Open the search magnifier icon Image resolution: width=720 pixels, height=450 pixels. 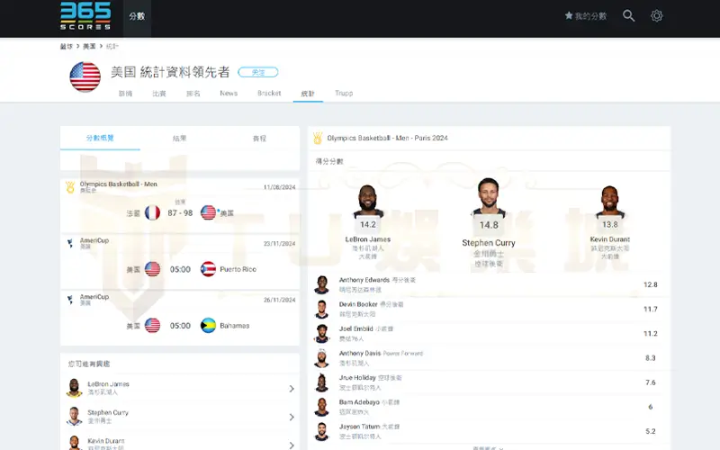[629, 16]
